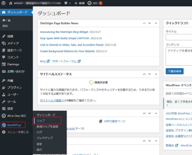This screenshot has height=155, width=192.
Task: Open サポートフォーラム external link
Action: click(x=66, y=61)
